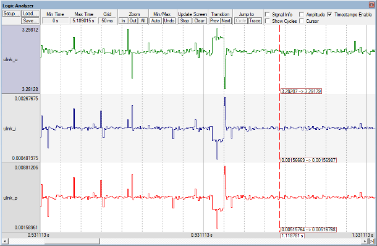Image resolution: width=377 pixels, height=246 pixels.
Task: Click the 3.28128 minimum value
Action: point(30,89)
